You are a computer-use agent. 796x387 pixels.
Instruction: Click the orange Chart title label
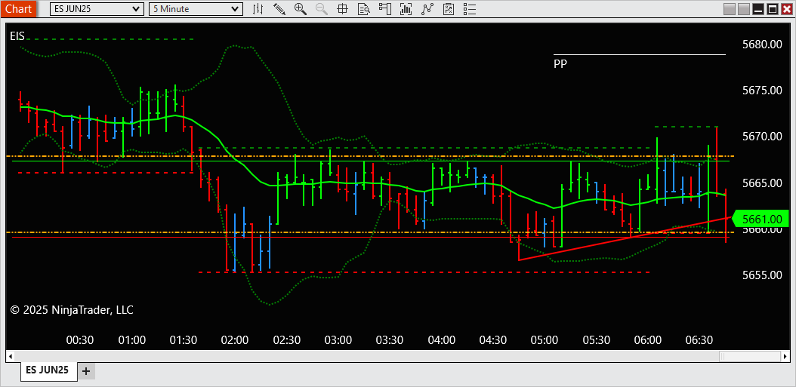(x=18, y=8)
